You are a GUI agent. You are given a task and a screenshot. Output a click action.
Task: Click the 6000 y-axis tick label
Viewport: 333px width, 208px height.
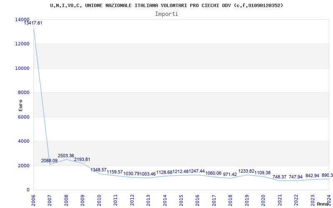pyautogui.click(x=24, y=117)
